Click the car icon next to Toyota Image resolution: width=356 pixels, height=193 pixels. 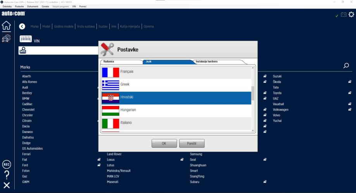(350, 93)
